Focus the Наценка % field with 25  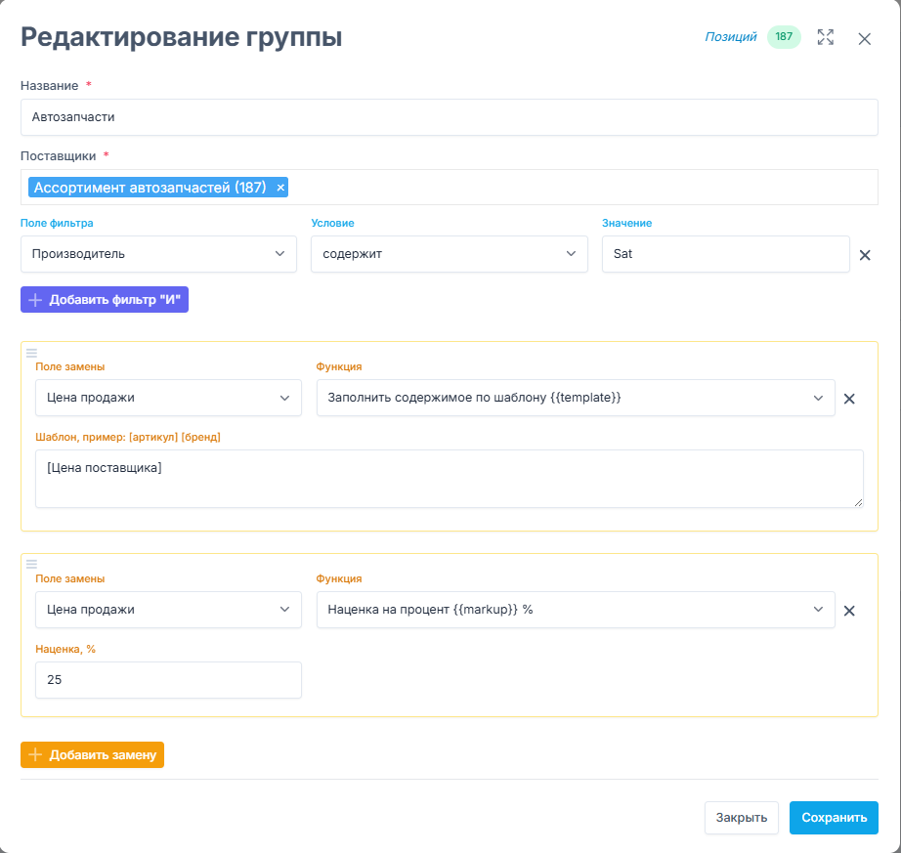tap(168, 680)
